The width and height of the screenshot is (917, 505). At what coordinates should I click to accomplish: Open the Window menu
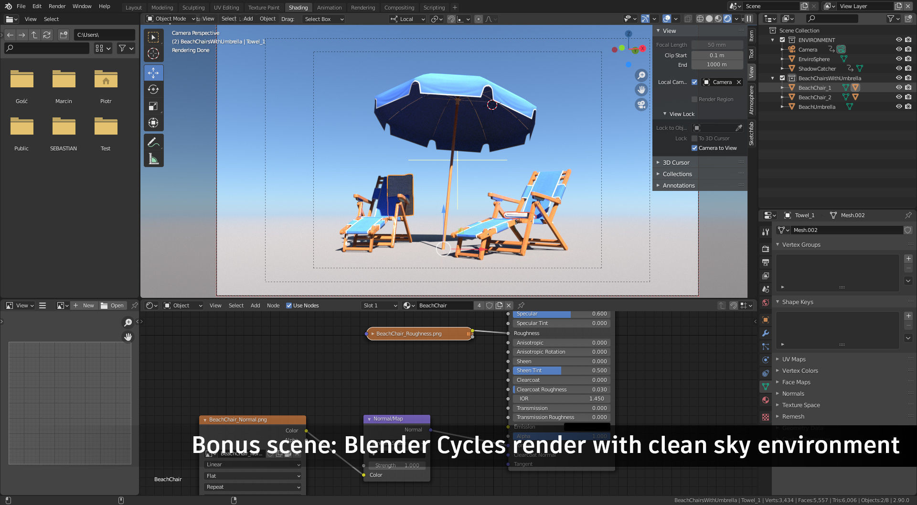82,6
